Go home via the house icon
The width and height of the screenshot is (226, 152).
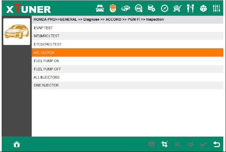click(17, 144)
